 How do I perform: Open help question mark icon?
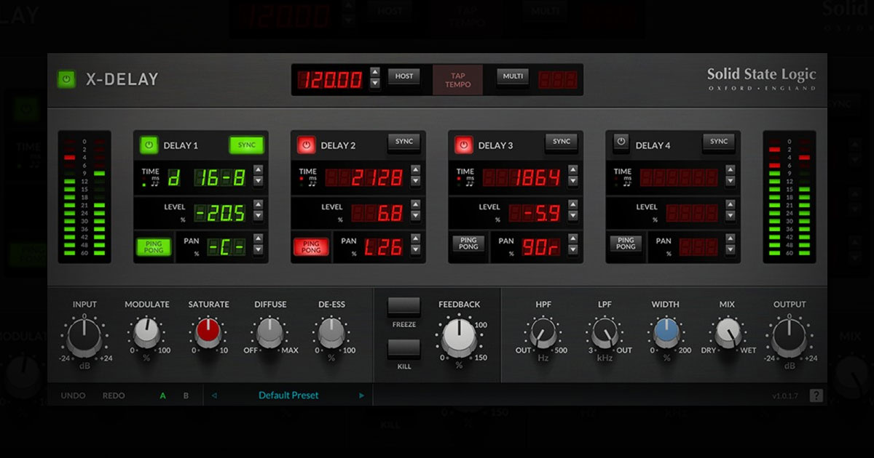816,395
